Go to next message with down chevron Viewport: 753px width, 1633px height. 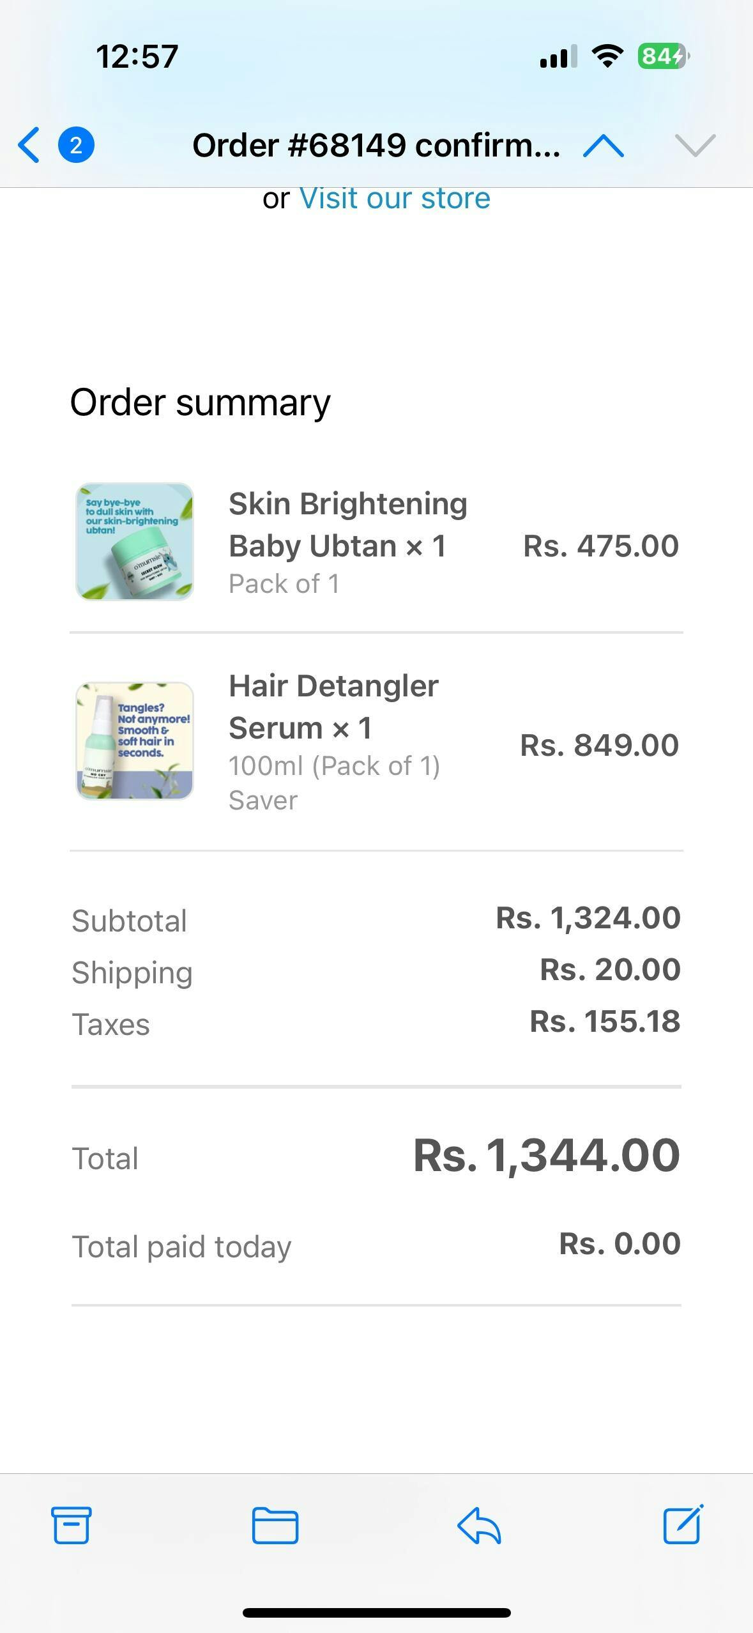(x=695, y=146)
